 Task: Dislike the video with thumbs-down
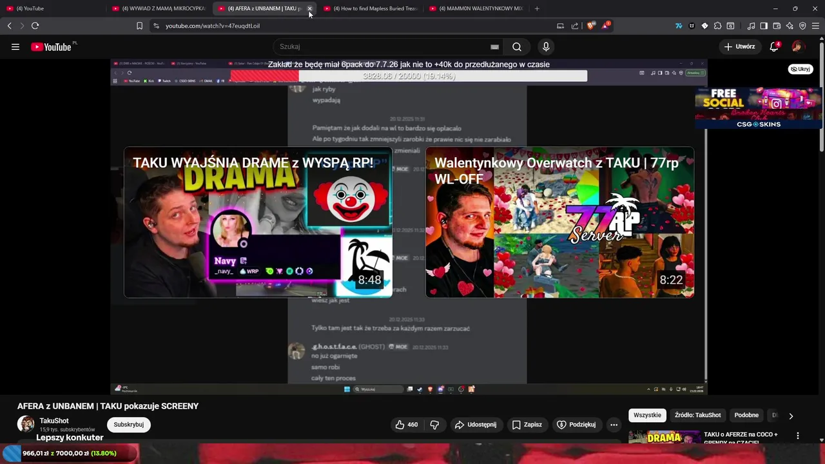434,425
